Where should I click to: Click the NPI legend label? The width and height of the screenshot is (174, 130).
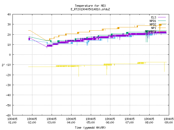click(154, 28)
